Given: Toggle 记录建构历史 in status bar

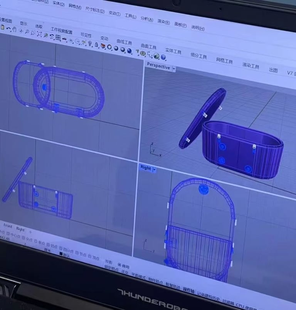Looking at the screenshot, I should [208, 297].
